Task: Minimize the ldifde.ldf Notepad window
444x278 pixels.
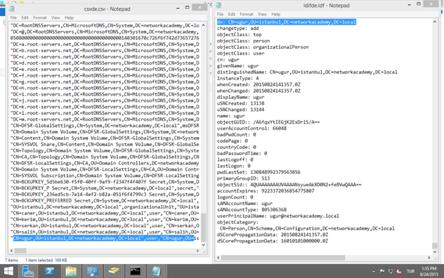Action: [x=409, y=4]
